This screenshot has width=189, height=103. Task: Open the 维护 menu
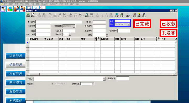tap(72, 4)
